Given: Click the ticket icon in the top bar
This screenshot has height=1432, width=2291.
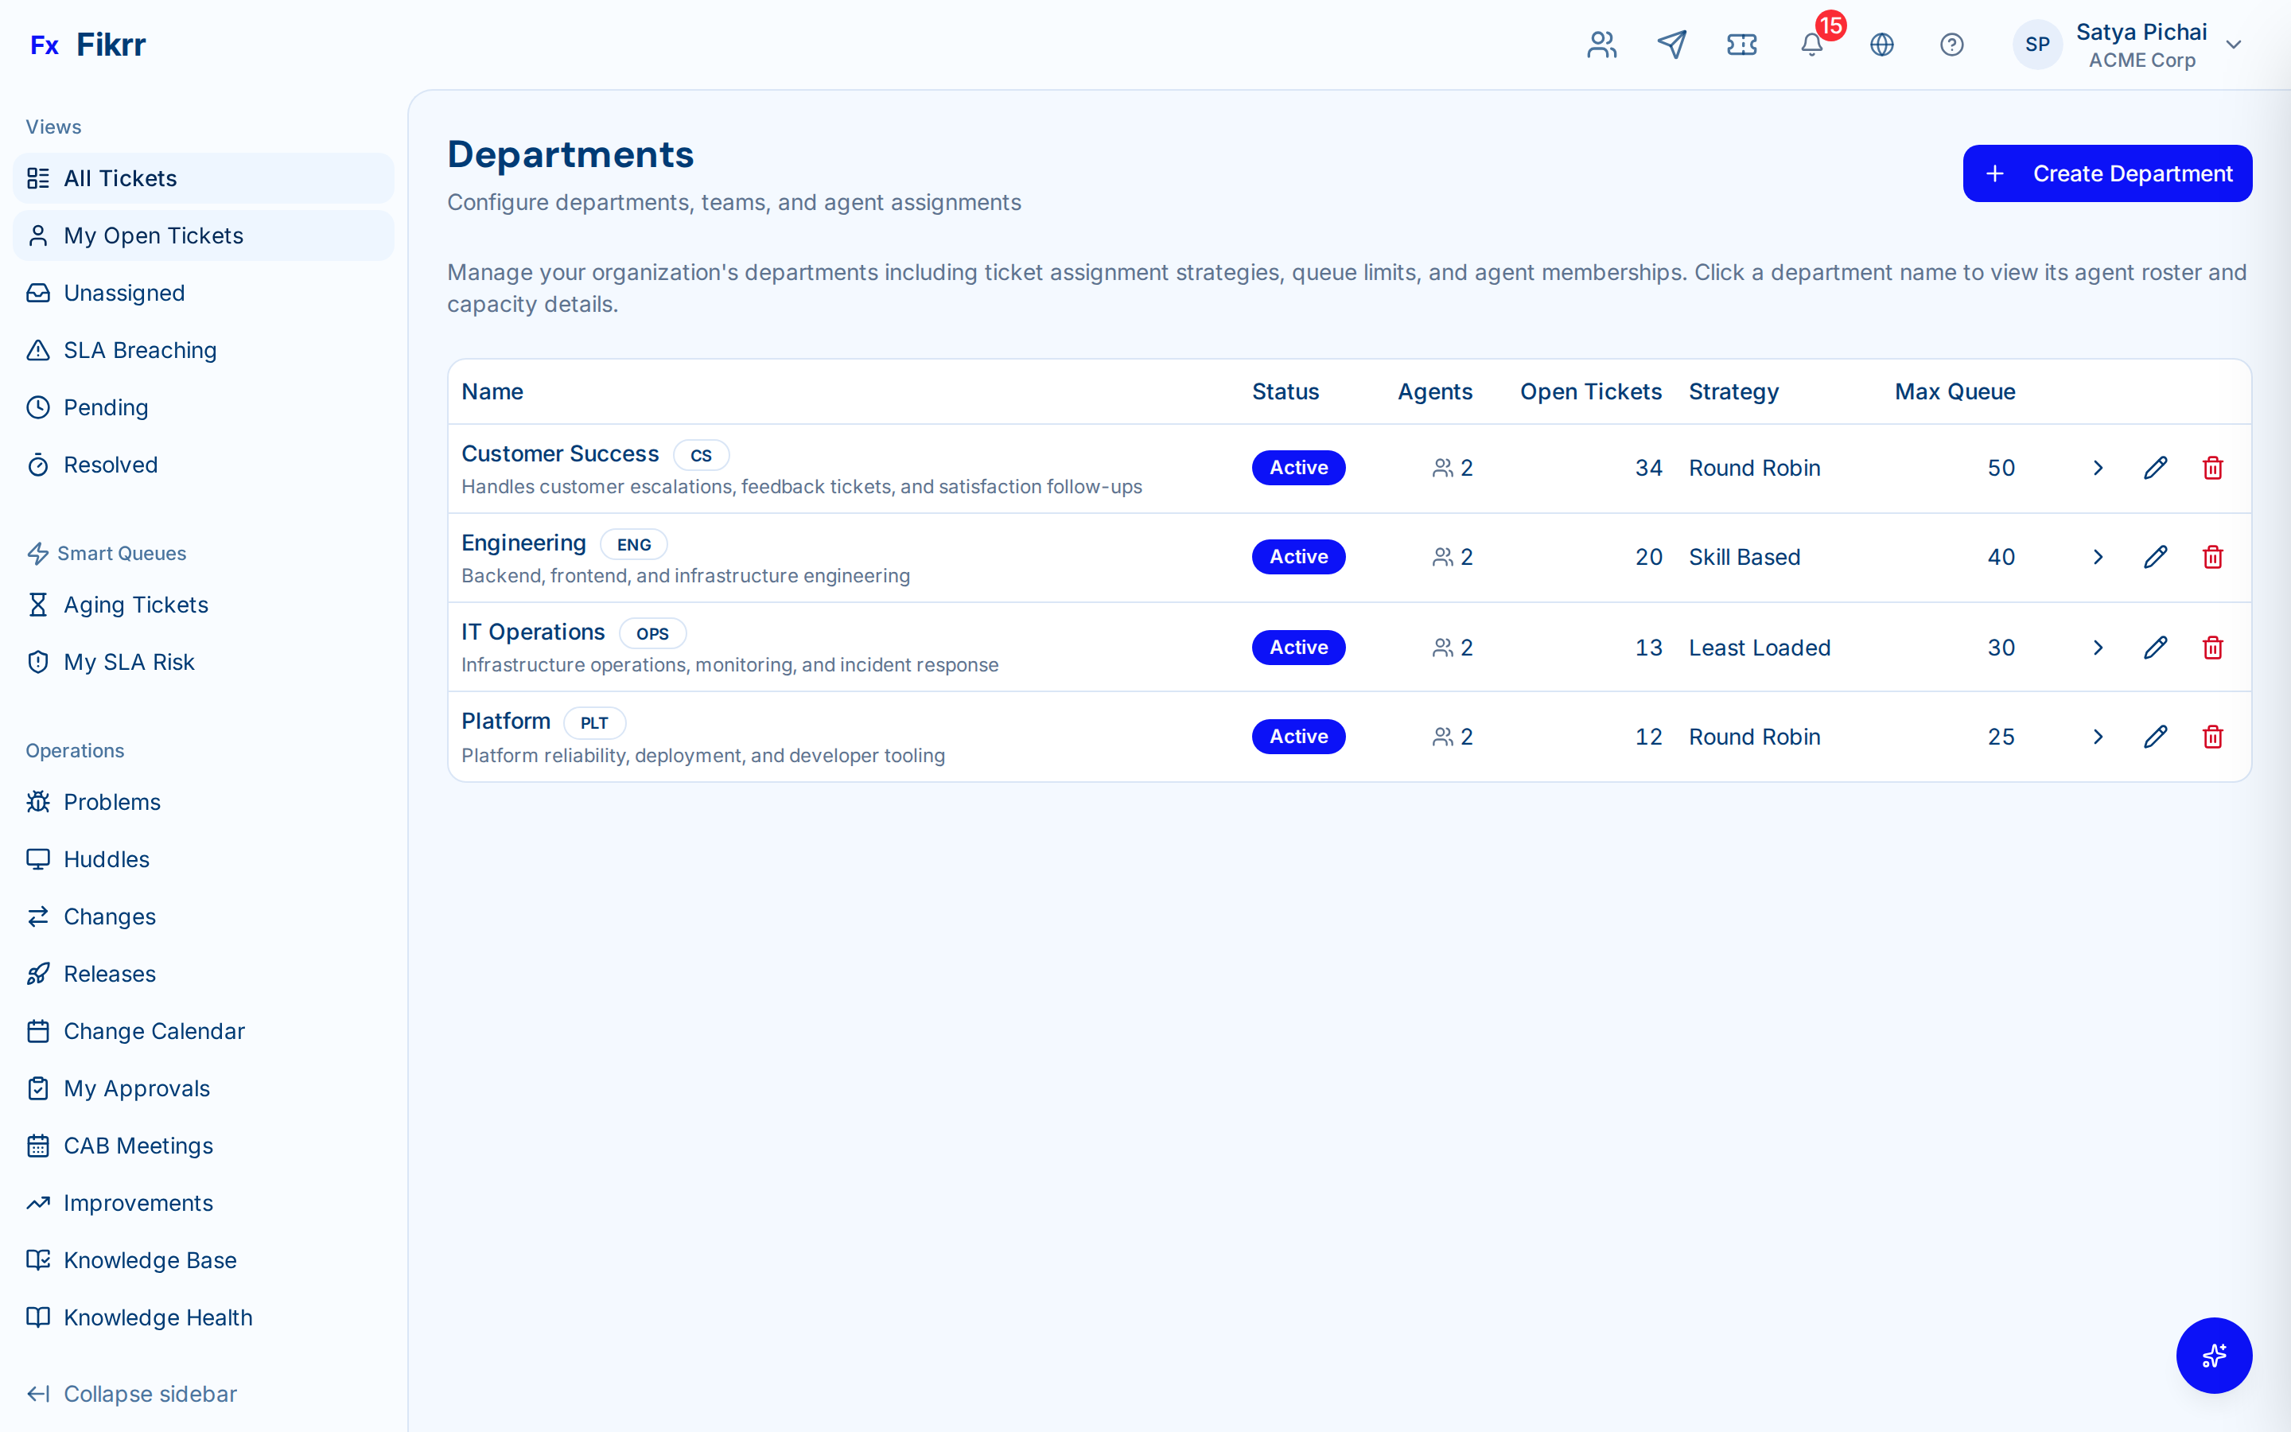Looking at the screenshot, I should [1741, 45].
